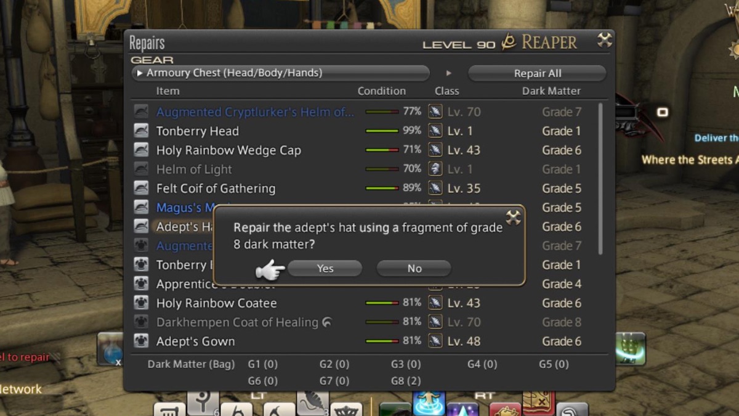Click the Adept's Gown body armor icon
The width and height of the screenshot is (739, 416).
pyautogui.click(x=141, y=341)
